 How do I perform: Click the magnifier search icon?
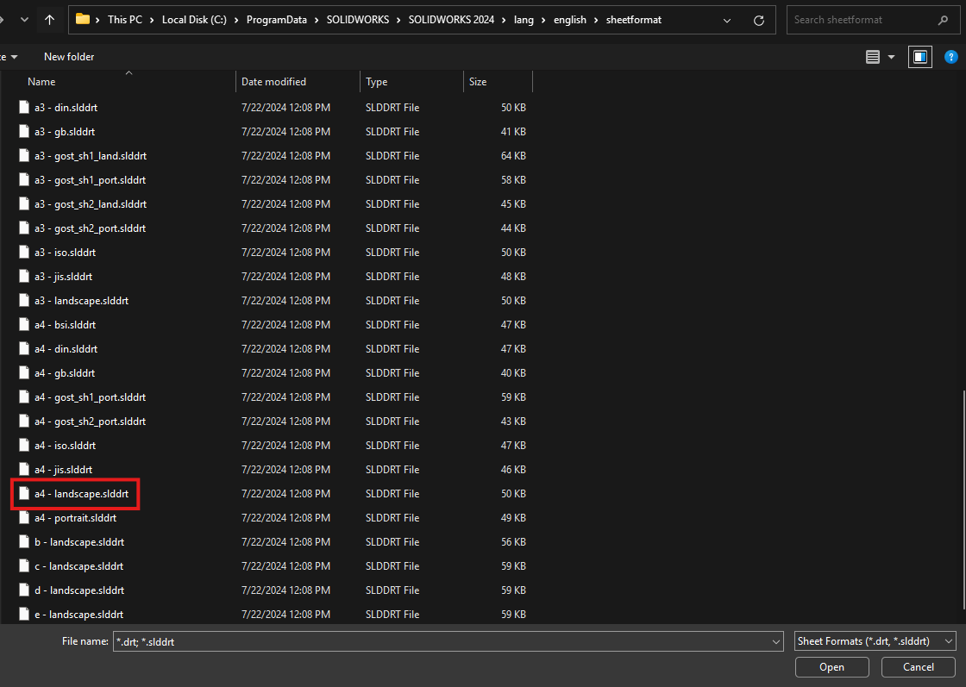pyautogui.click(x=943, y=20)
